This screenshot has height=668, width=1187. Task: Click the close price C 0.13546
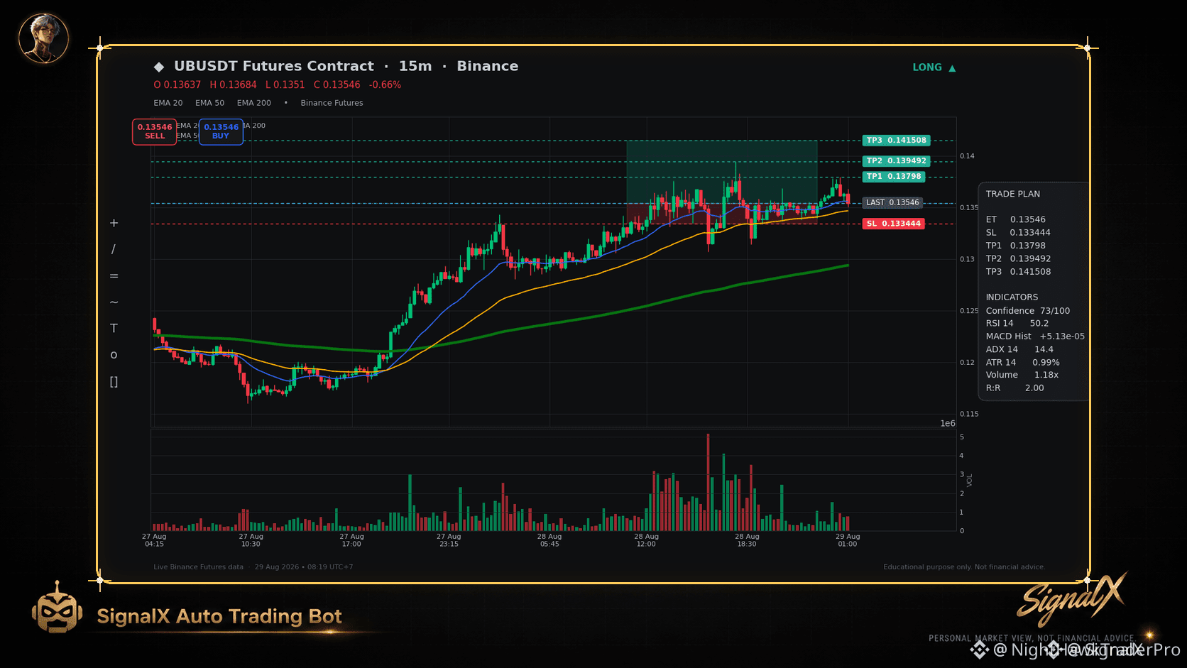337,84
